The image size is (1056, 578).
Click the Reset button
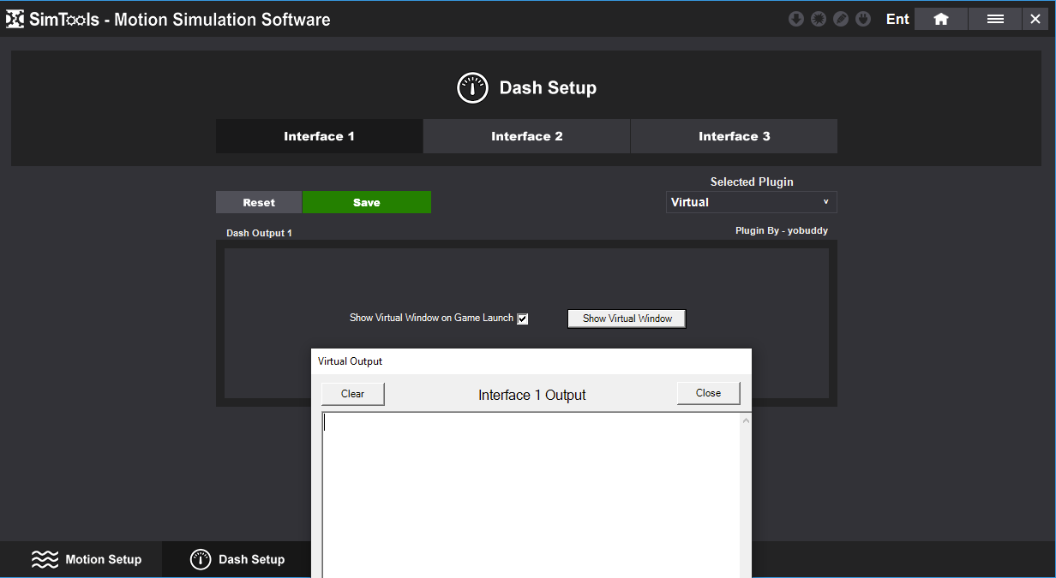pyautogui.click(x=259, y=202)
